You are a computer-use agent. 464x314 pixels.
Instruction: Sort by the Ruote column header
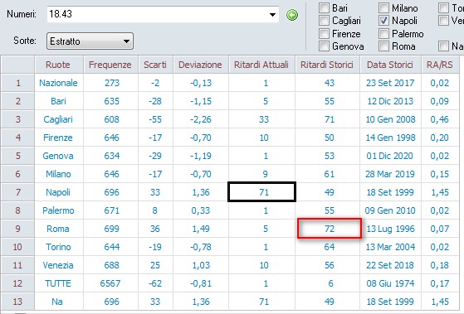(59, 65)
